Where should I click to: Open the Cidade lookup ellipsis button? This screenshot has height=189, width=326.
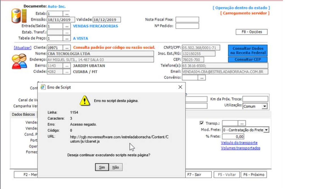coord(67,72)
